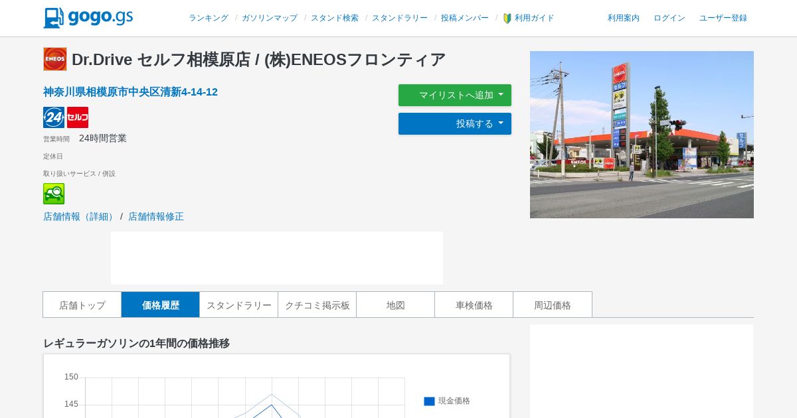The image size is (797, 418).
Task: Open the station address link 神奈川県相模原市中央区清新4-14-12
Action: click(x=130, y=92)
